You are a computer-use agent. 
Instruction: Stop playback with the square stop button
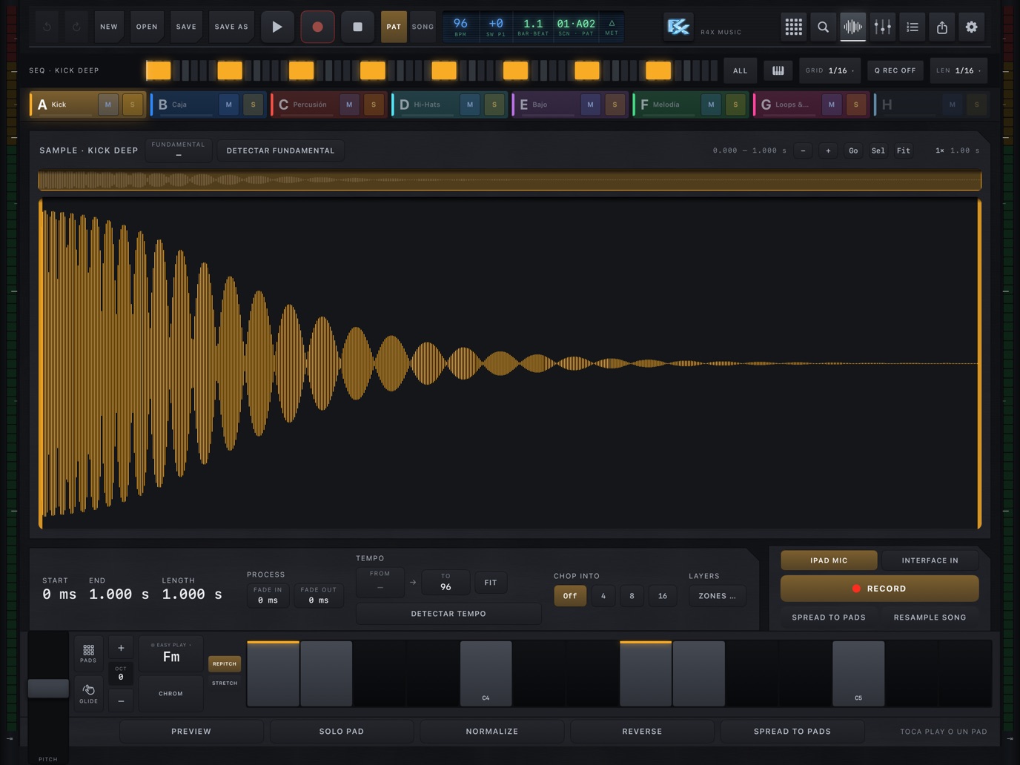point(357,27)
